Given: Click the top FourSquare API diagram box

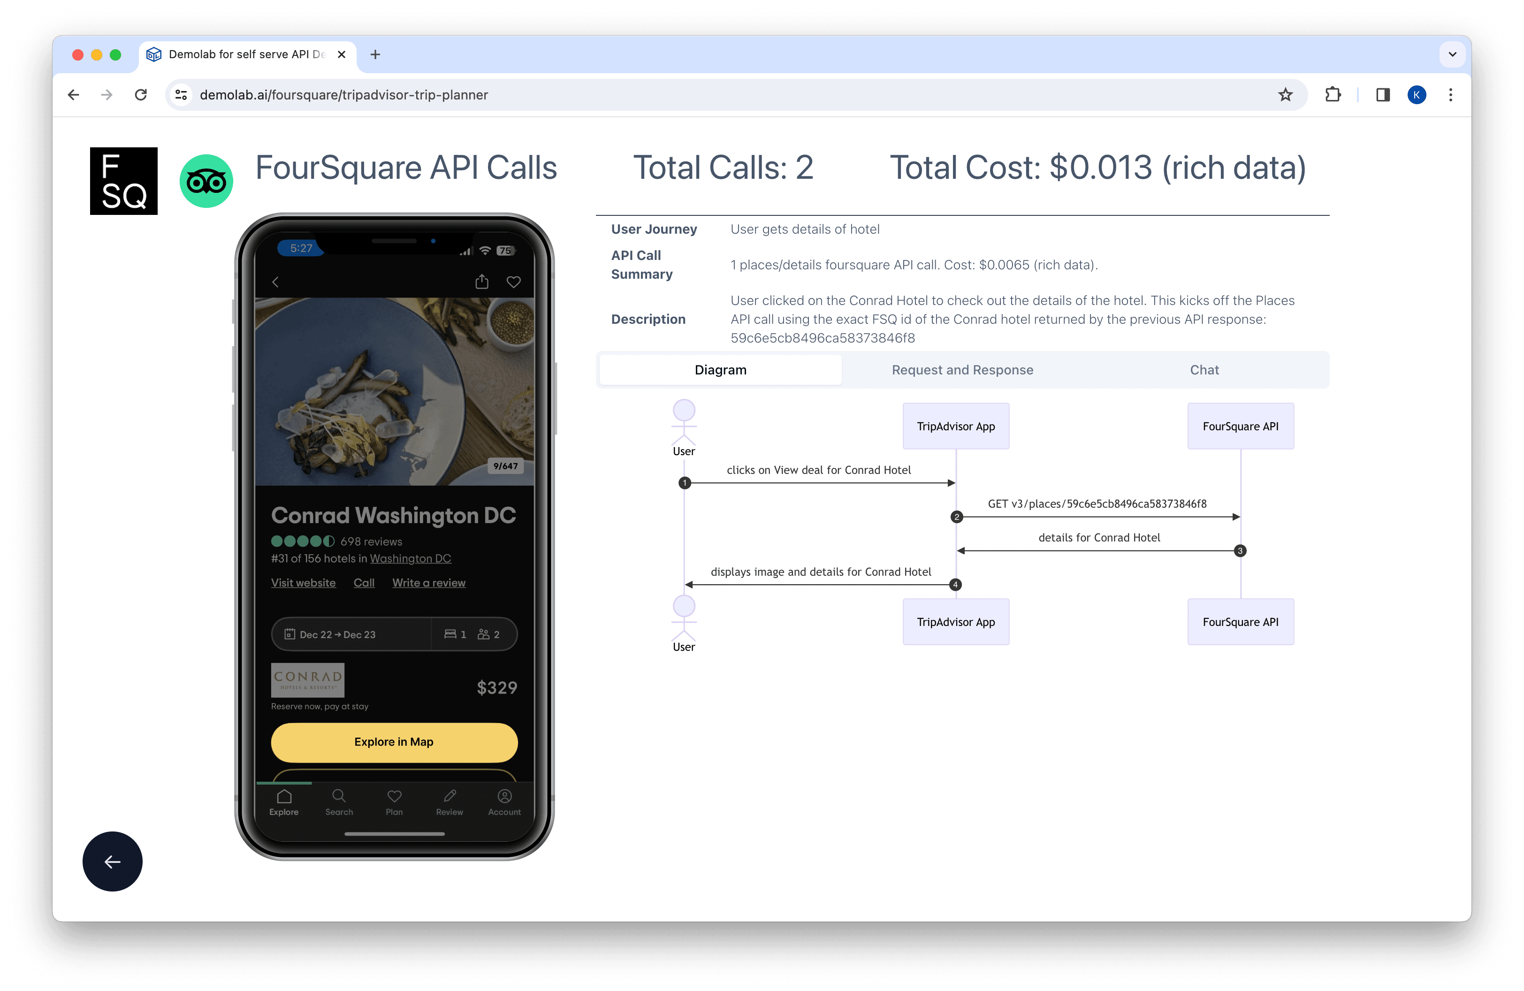Looking at the screenshot, I should [1240, 426].
